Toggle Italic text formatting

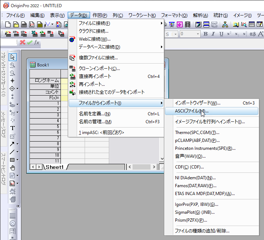213,34
